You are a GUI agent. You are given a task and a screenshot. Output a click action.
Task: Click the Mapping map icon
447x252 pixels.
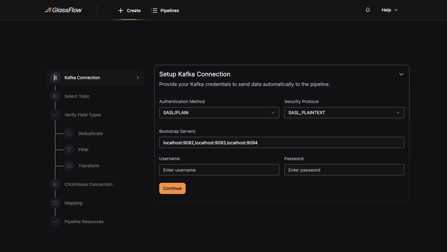coord(55,203)
